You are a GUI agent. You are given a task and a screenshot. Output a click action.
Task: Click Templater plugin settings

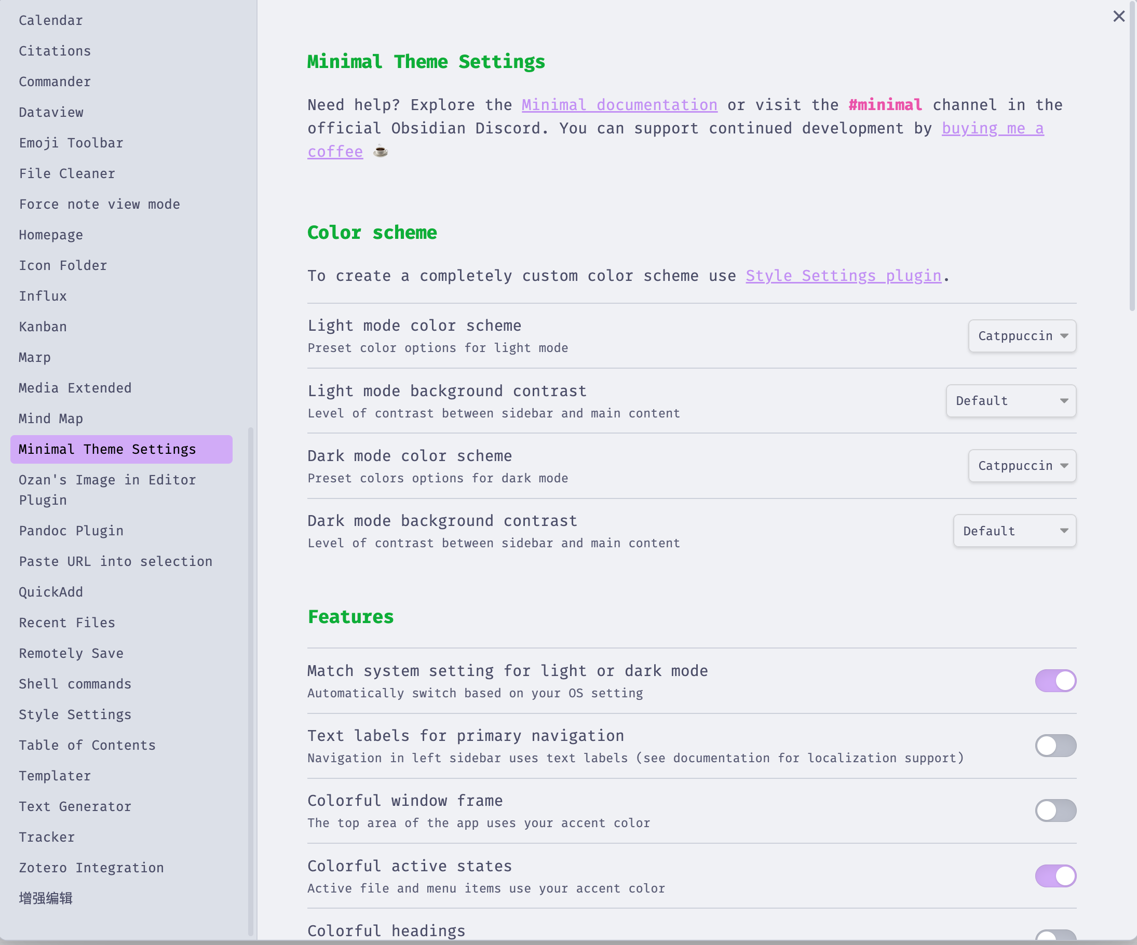[55, 776]
